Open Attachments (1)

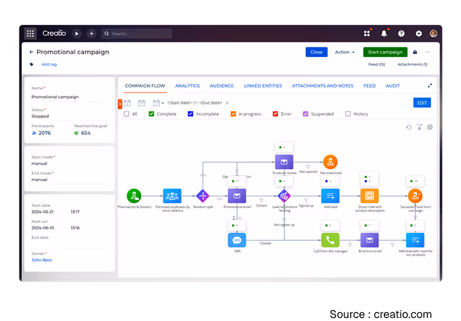click(412, 64)
